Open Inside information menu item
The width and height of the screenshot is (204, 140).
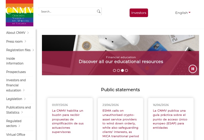(x=15, y=61)
